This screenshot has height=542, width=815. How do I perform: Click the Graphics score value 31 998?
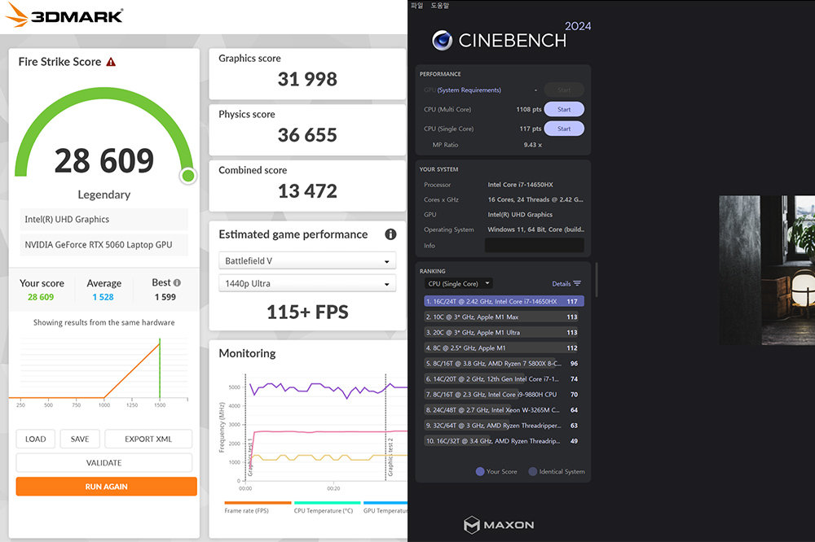(x=307, y=80)
